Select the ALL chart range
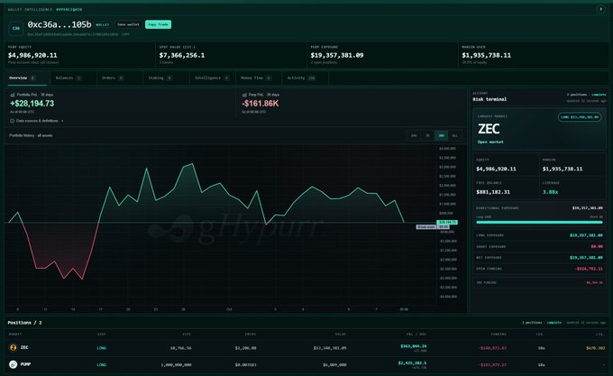Screen dimensions: 613x376 click(454, 135)
